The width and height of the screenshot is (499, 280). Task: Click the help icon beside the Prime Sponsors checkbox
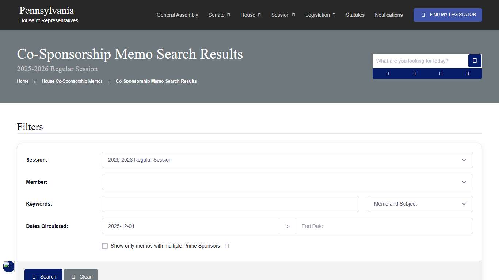point(227,246)
